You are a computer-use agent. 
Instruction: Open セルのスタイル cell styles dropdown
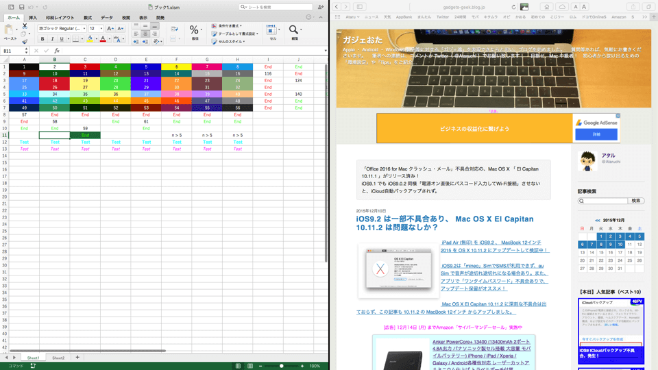(228, 42)
